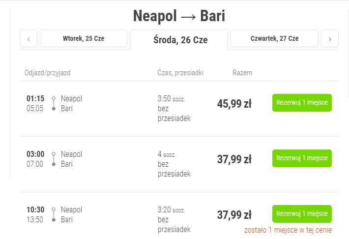Screen dimensions: 349x239
Task: Select the Środa, 26 Cze tab
Action: pyautogui.click(x=179, y=40)
